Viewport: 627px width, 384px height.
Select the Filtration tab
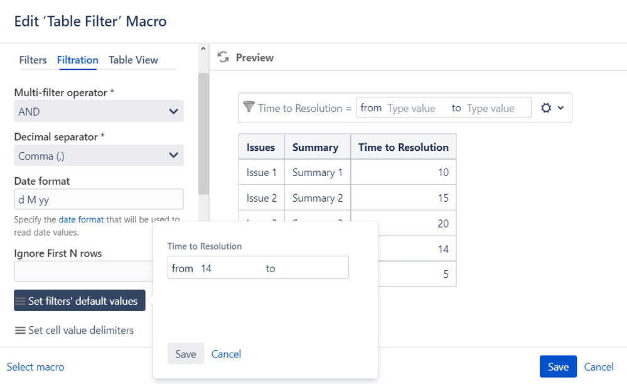tap(77, 60)
